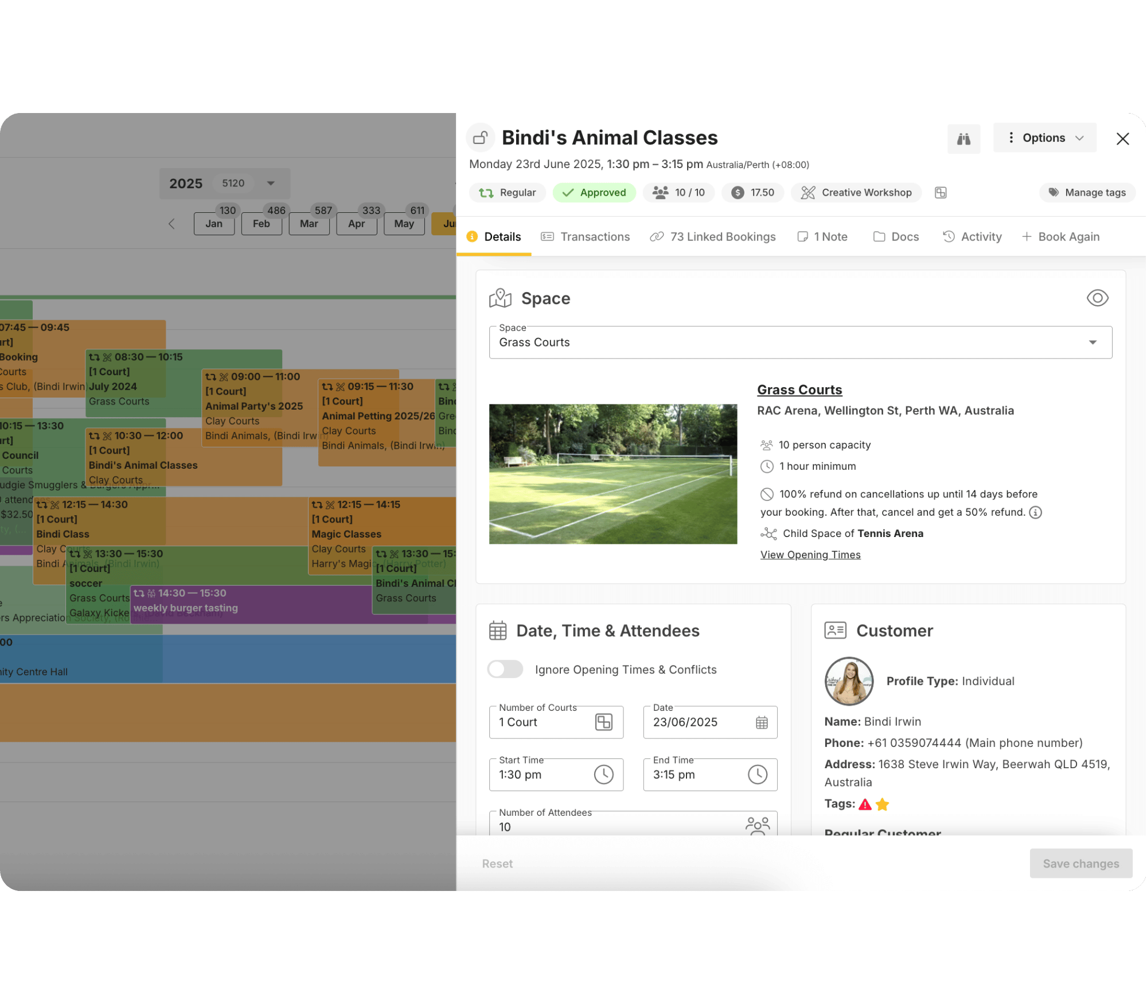This screenshot has height=1004, width=1147.
Task: Open View Opening Times link
Action: click(810, 555)
